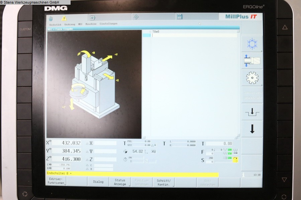Click the plunge-into-pocket arrow icon
Screen dimensions: 301x200
click(252, 112)
